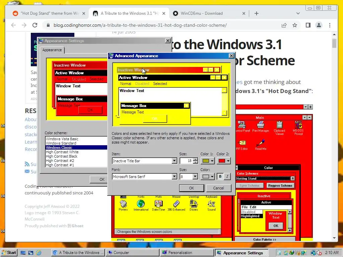Image resolution: width=343 pixels, height=257 pixels.
Task: Switch to the Hot Dog Stand Reddit tab
Action: (49, 13)
